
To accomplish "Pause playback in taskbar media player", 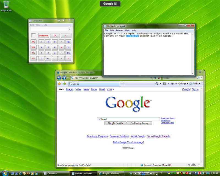I will coord(143,174).
